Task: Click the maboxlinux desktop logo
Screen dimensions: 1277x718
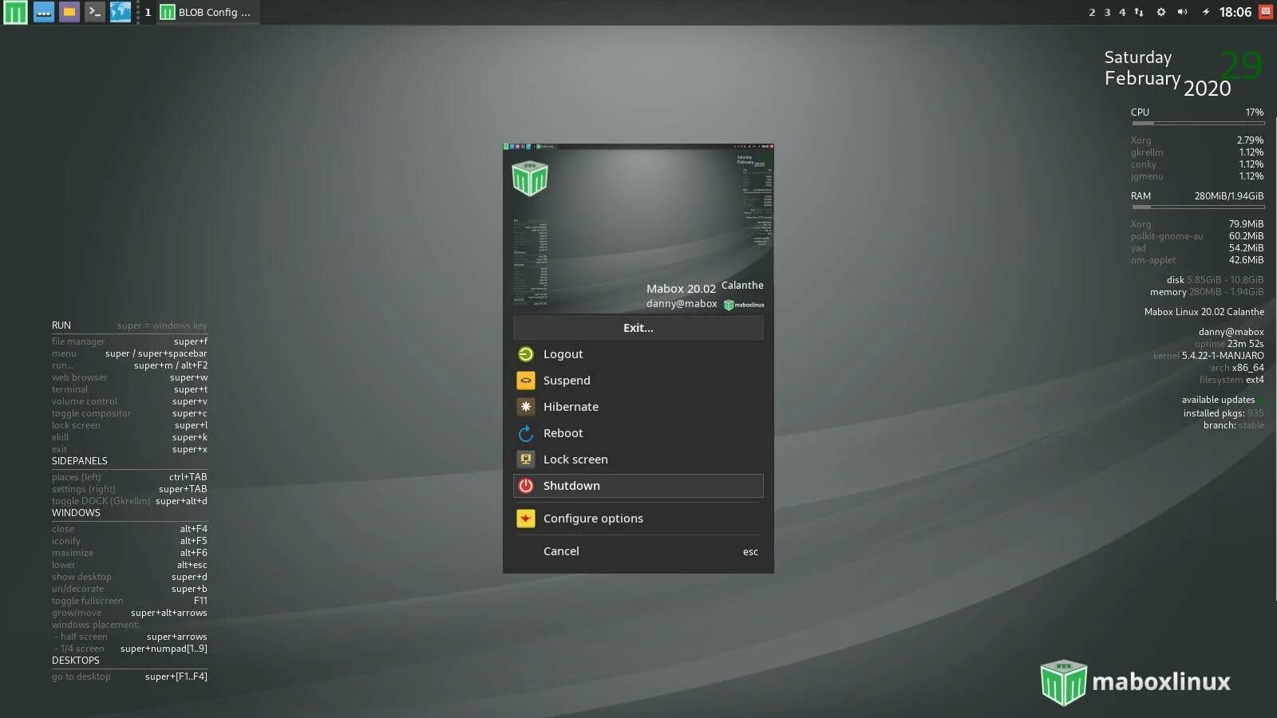Action: (x=1135, y=682)
